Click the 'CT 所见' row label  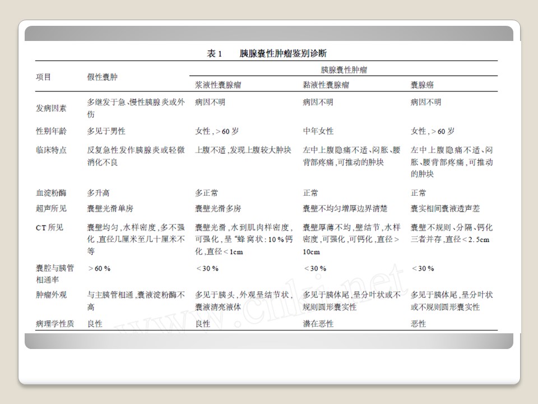click(x=49, y=227)
